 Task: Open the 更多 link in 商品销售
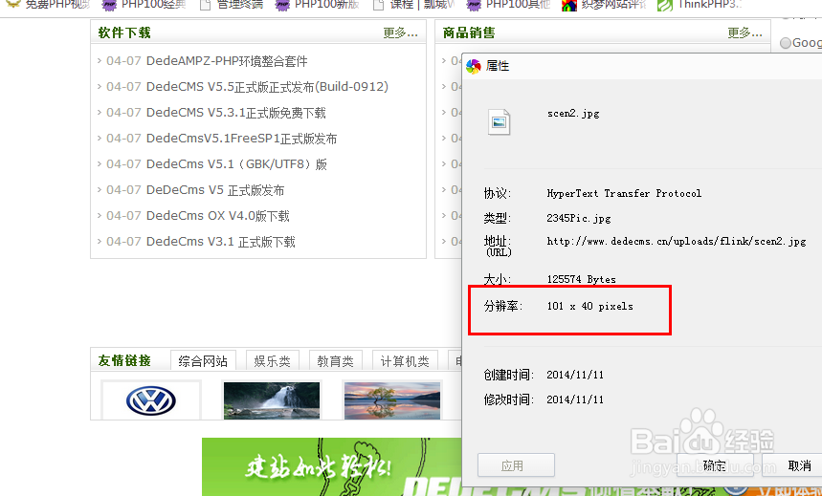tap(744, 33)
